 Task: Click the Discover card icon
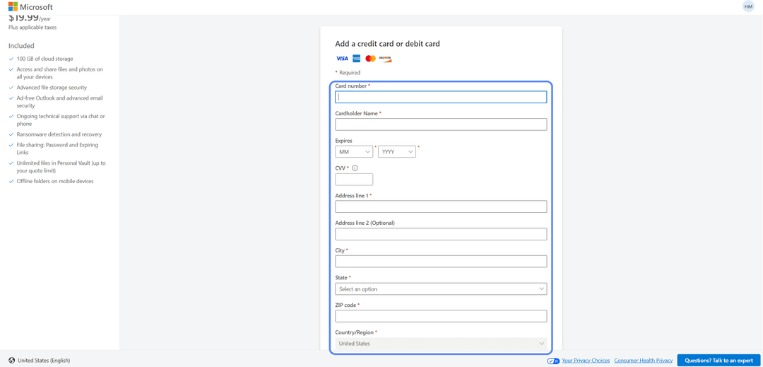pyautogui.click(x=386, y=59)
